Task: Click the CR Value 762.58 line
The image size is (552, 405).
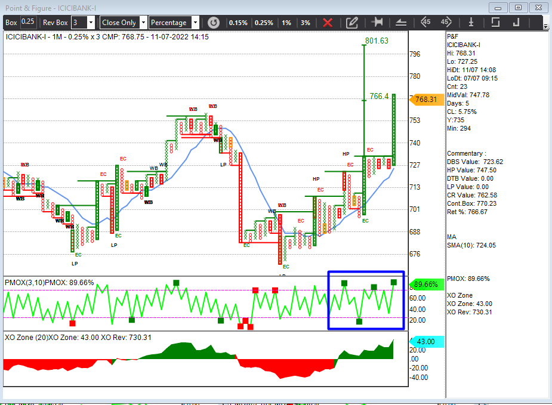Action: [471, 195]
